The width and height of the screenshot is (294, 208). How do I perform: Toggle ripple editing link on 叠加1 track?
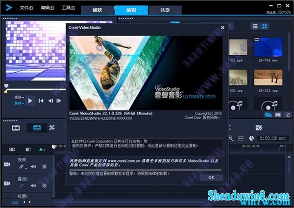point(22,186)
